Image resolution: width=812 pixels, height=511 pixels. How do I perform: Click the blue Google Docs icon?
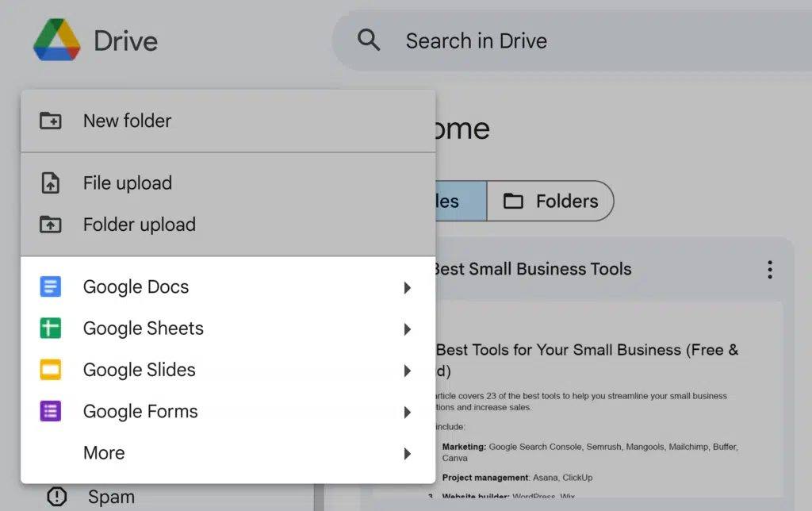pos(51,287)
